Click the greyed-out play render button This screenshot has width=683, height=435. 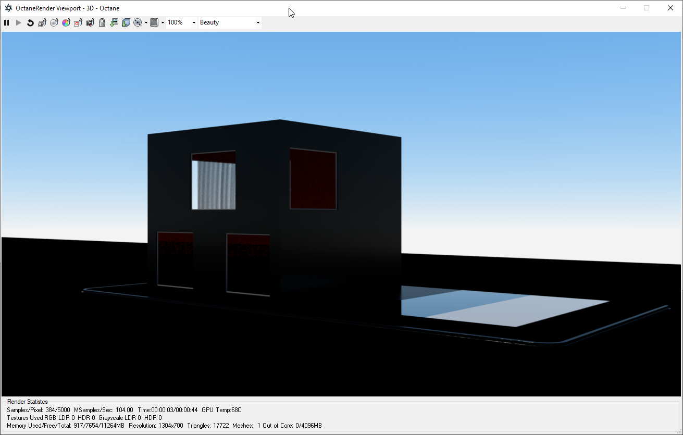19,22
